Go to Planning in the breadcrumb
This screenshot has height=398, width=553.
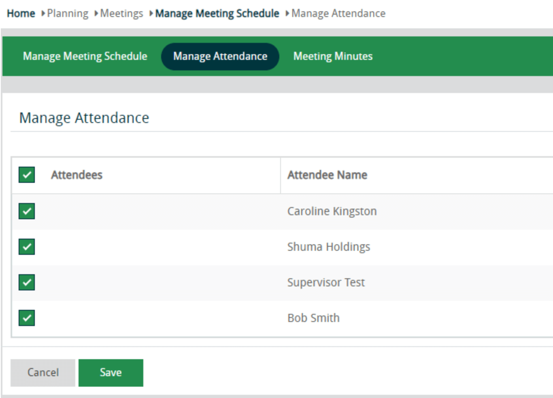tap(68, 13)
